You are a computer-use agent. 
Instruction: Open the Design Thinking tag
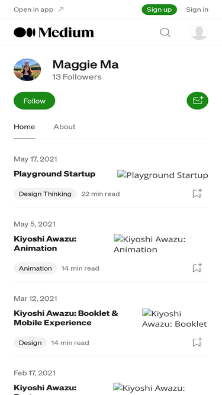45,194
